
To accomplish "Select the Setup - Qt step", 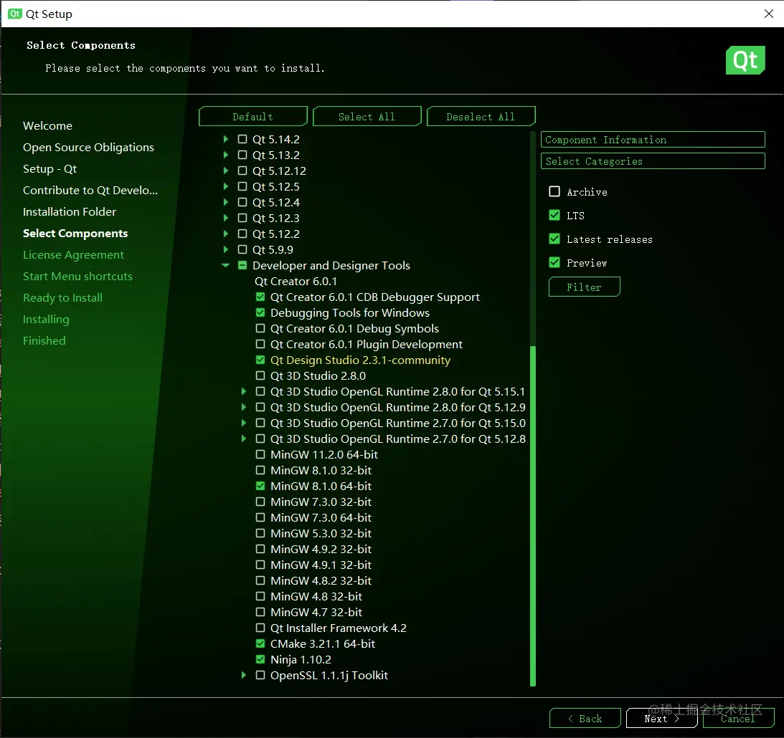I will (50, 169).
